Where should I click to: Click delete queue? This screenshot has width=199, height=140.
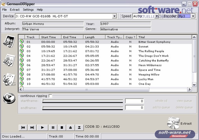184,108
